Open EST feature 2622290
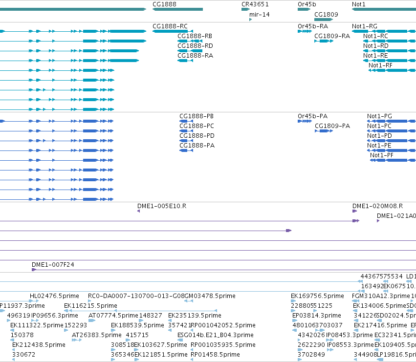 point(300,350)
